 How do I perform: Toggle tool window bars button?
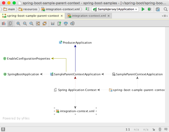(x=3, y=129)
